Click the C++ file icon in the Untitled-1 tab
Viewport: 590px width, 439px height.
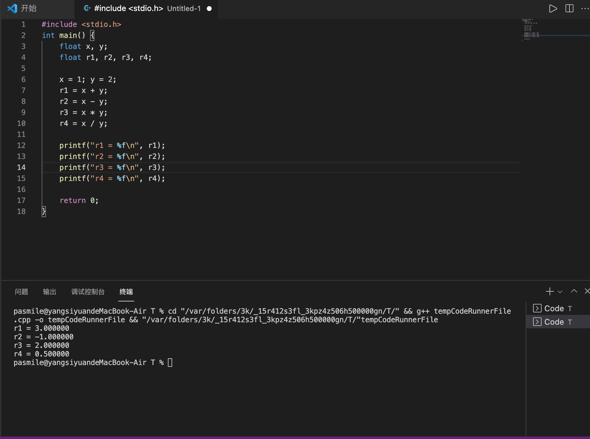click(87, 8)
